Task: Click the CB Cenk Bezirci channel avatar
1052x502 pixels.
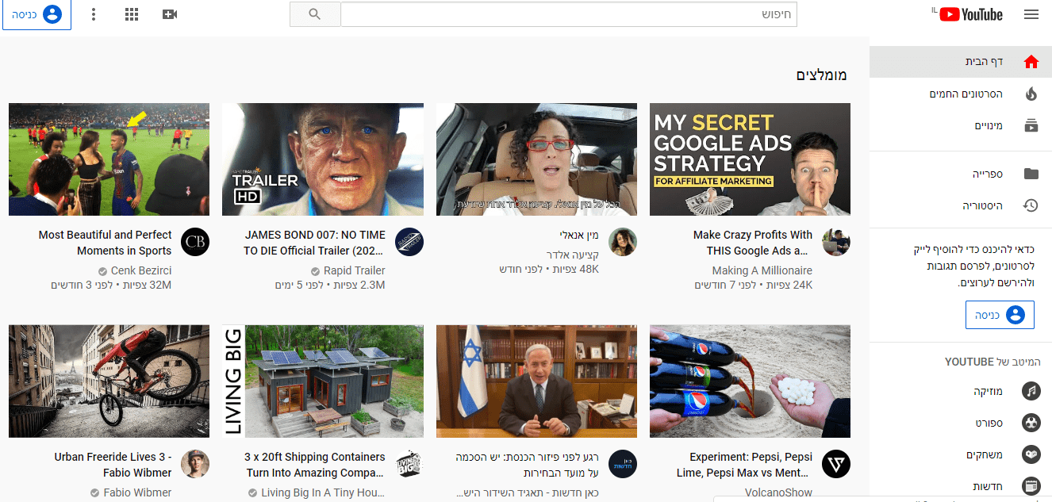Action: tap(195, 243)
